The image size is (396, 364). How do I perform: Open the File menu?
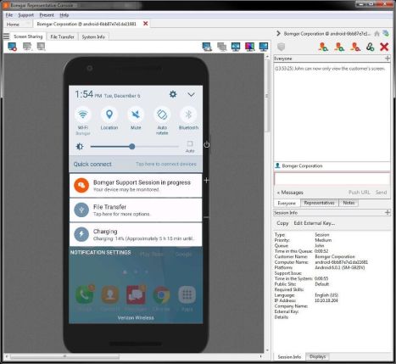click(x=9, y=15)
